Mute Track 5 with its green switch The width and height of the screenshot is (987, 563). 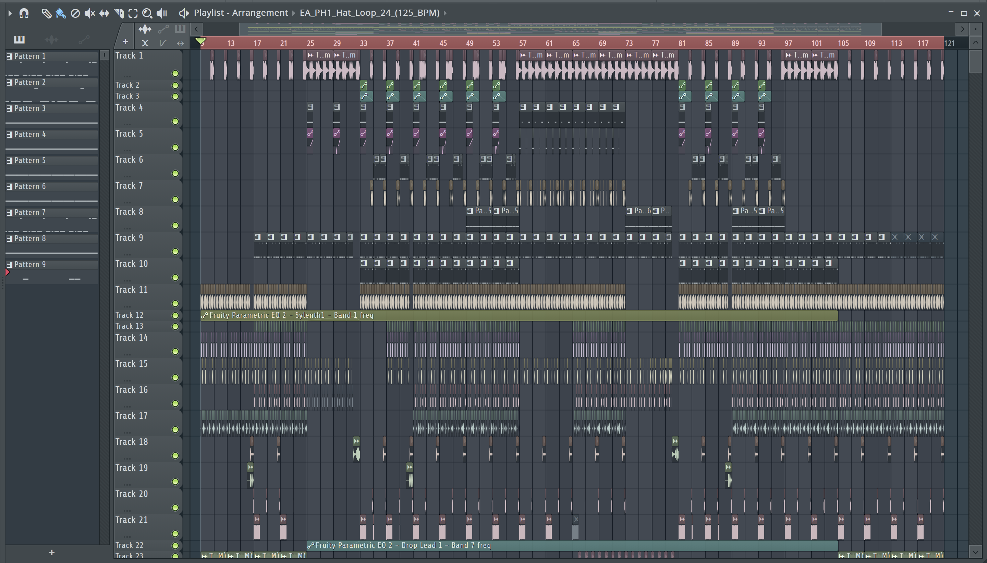175,147
